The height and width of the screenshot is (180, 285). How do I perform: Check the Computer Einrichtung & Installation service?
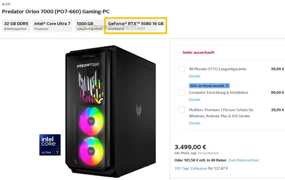point(182,92)
